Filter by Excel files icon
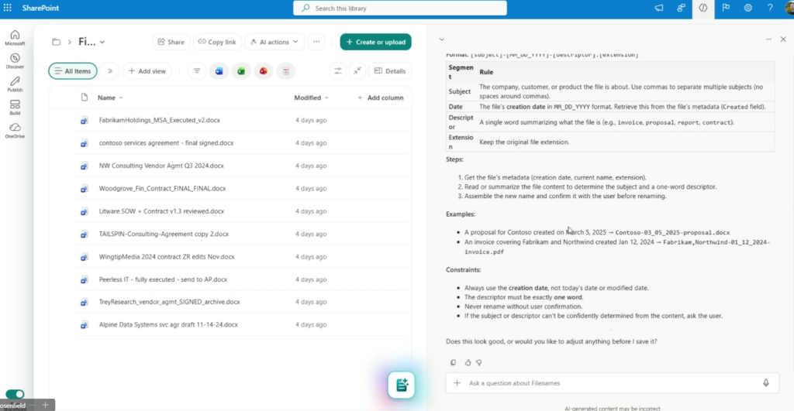794x411 pixels. pyautogui.click(x=241, y=71)
